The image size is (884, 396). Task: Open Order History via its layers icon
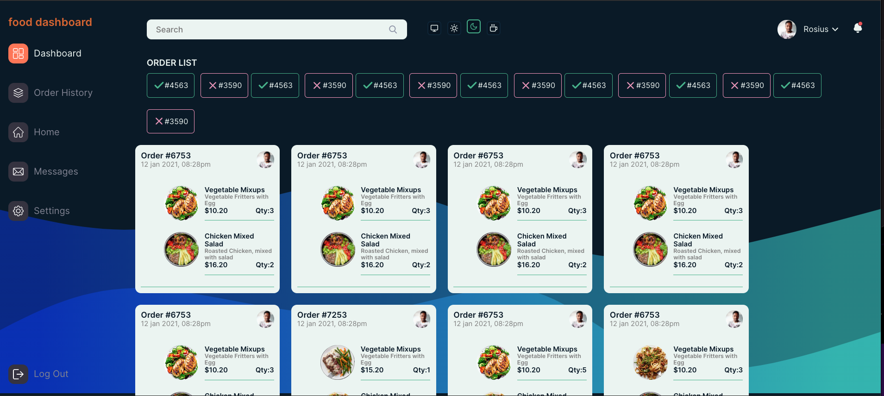point(18,93)
